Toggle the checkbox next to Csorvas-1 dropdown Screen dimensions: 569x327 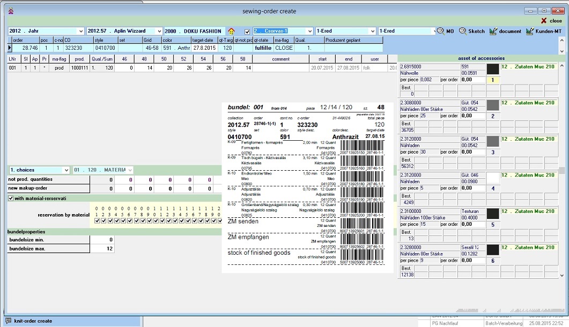point(247,32)
